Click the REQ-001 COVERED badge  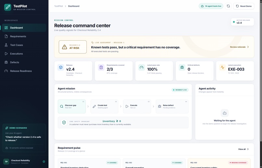112,163
